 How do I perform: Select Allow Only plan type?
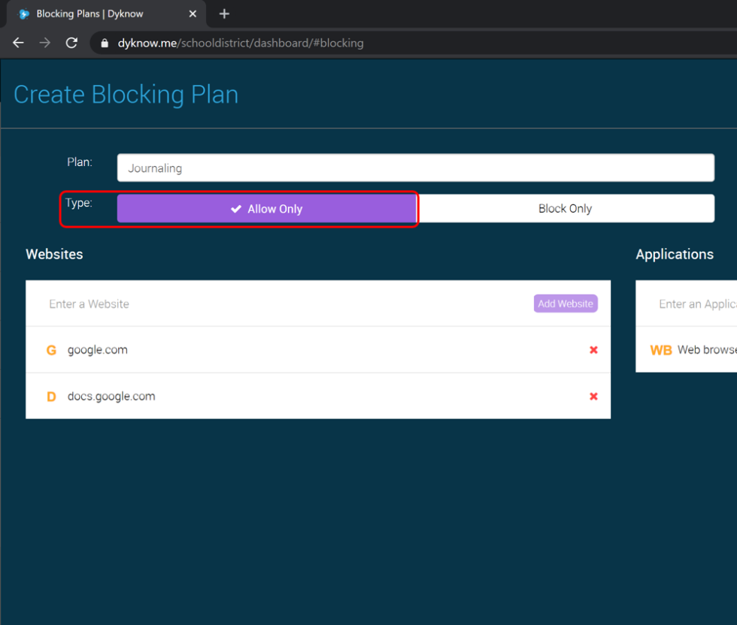[266, 209]
